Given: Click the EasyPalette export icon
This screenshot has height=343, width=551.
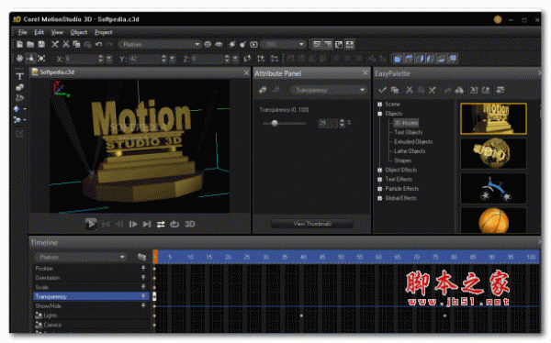Looking at the screenshot, I should pos(486,90).
